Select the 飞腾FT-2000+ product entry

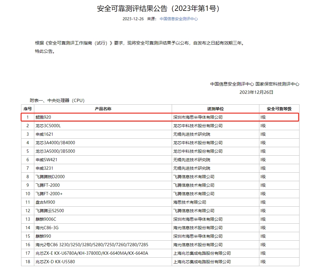tap(49, 194)
